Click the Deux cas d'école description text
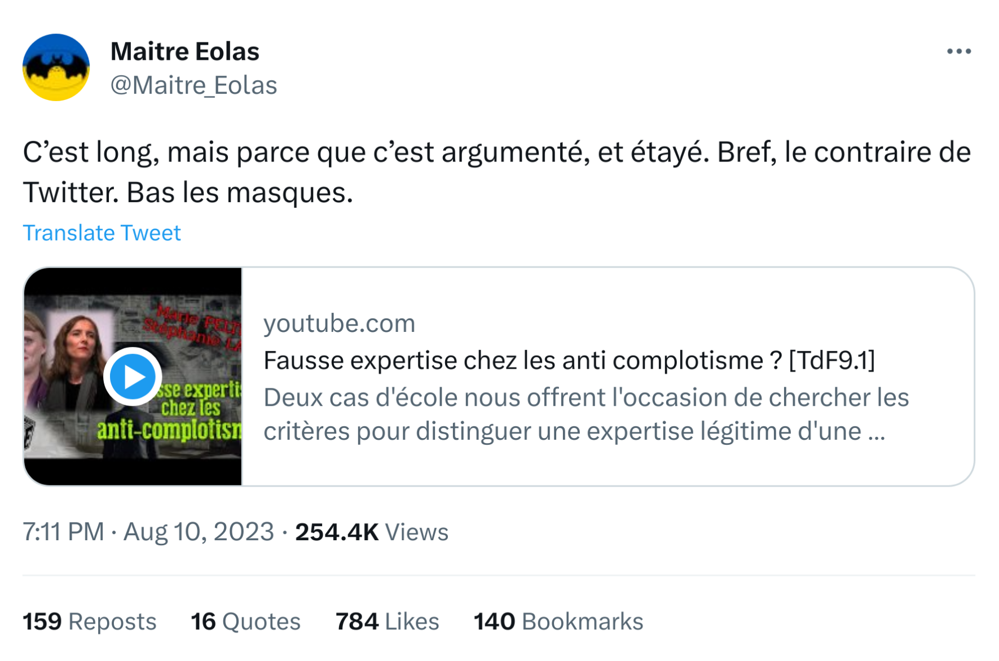 [x=586, y=414]
